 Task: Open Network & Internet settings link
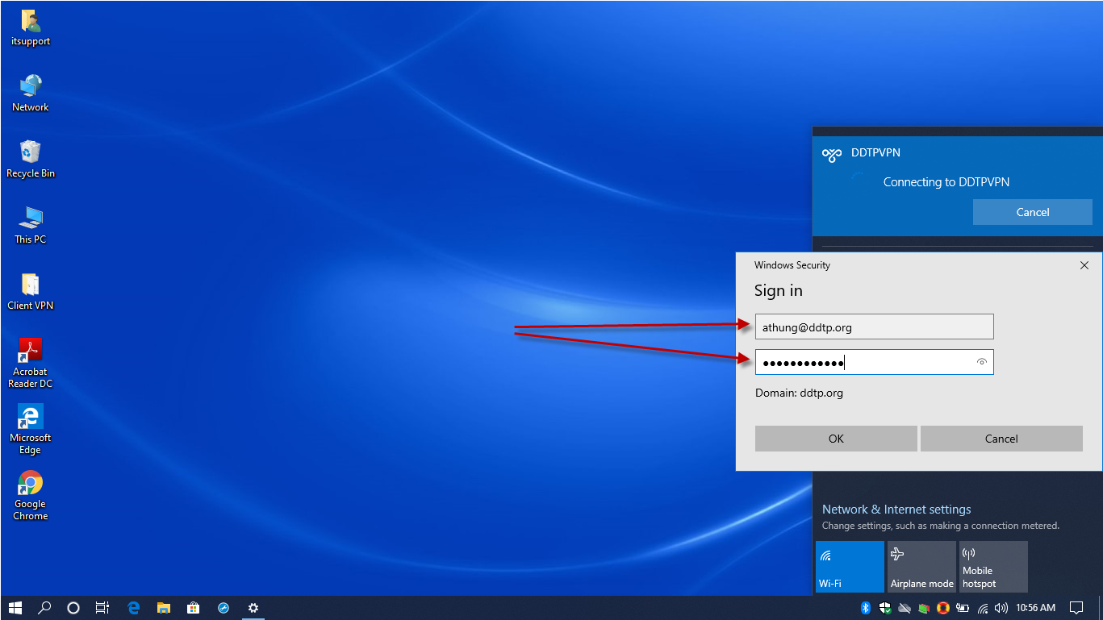(x=896, y=510)
